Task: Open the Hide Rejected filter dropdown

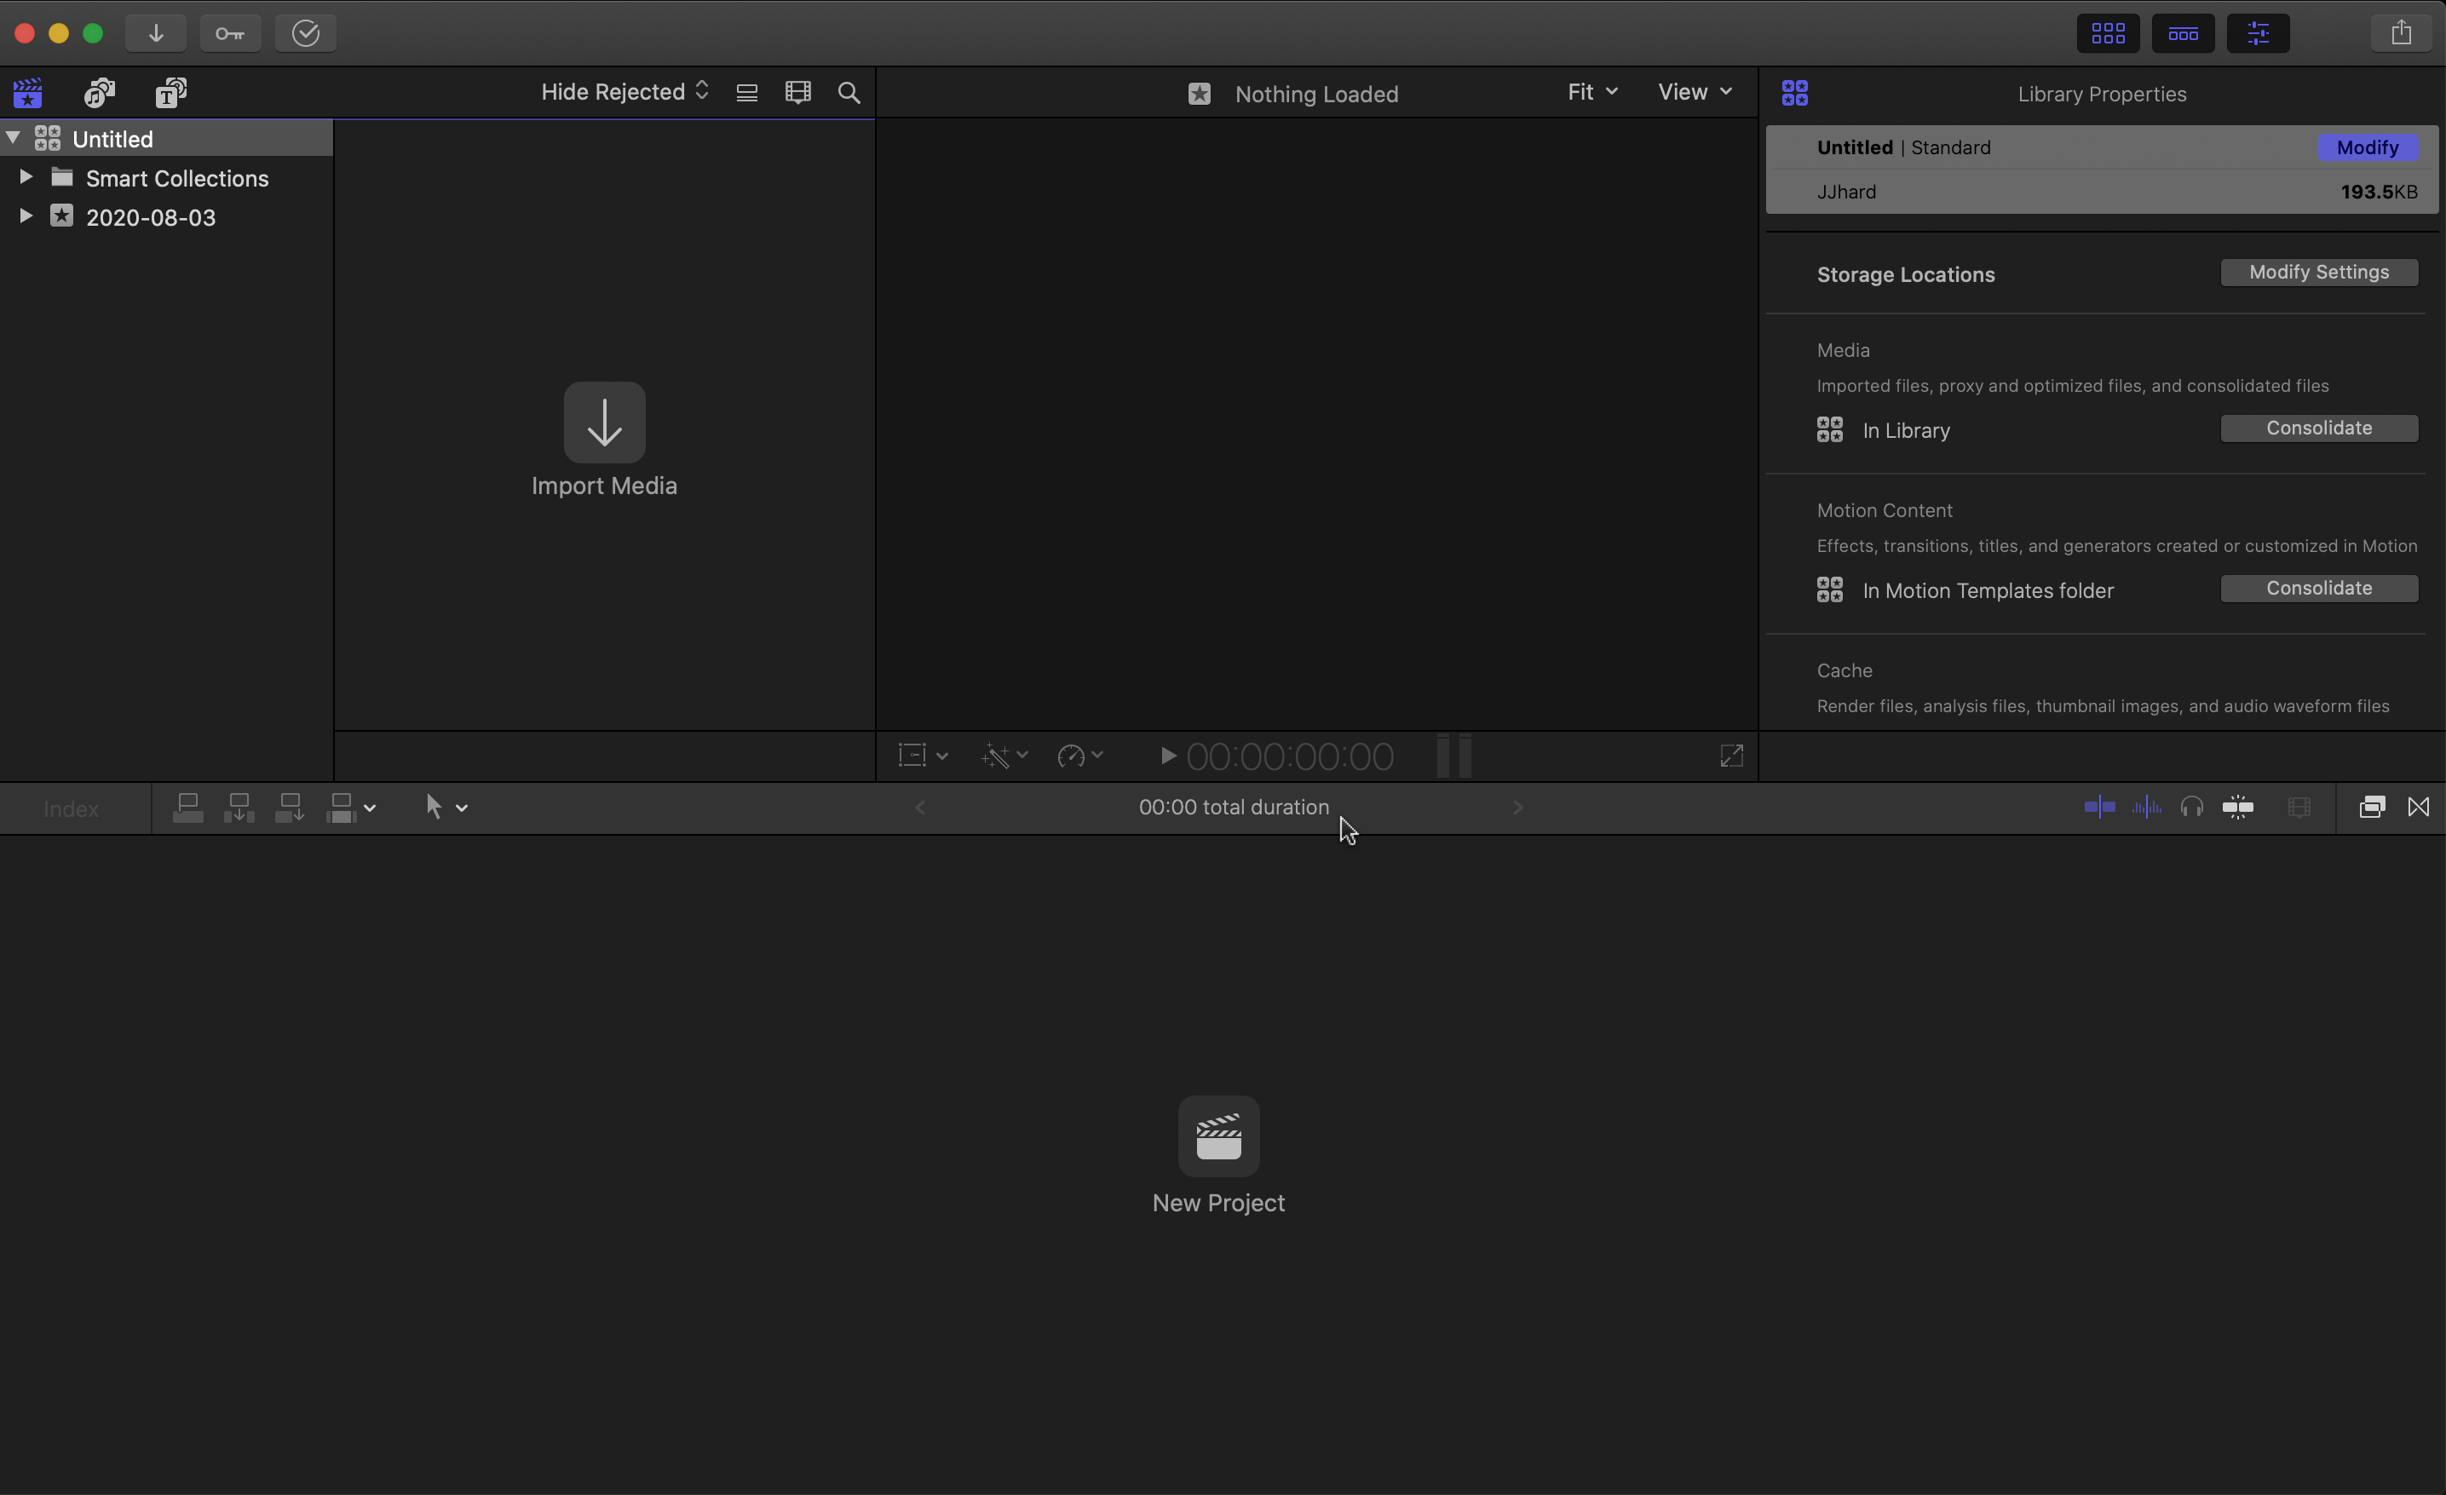Action: pos(624,91)
